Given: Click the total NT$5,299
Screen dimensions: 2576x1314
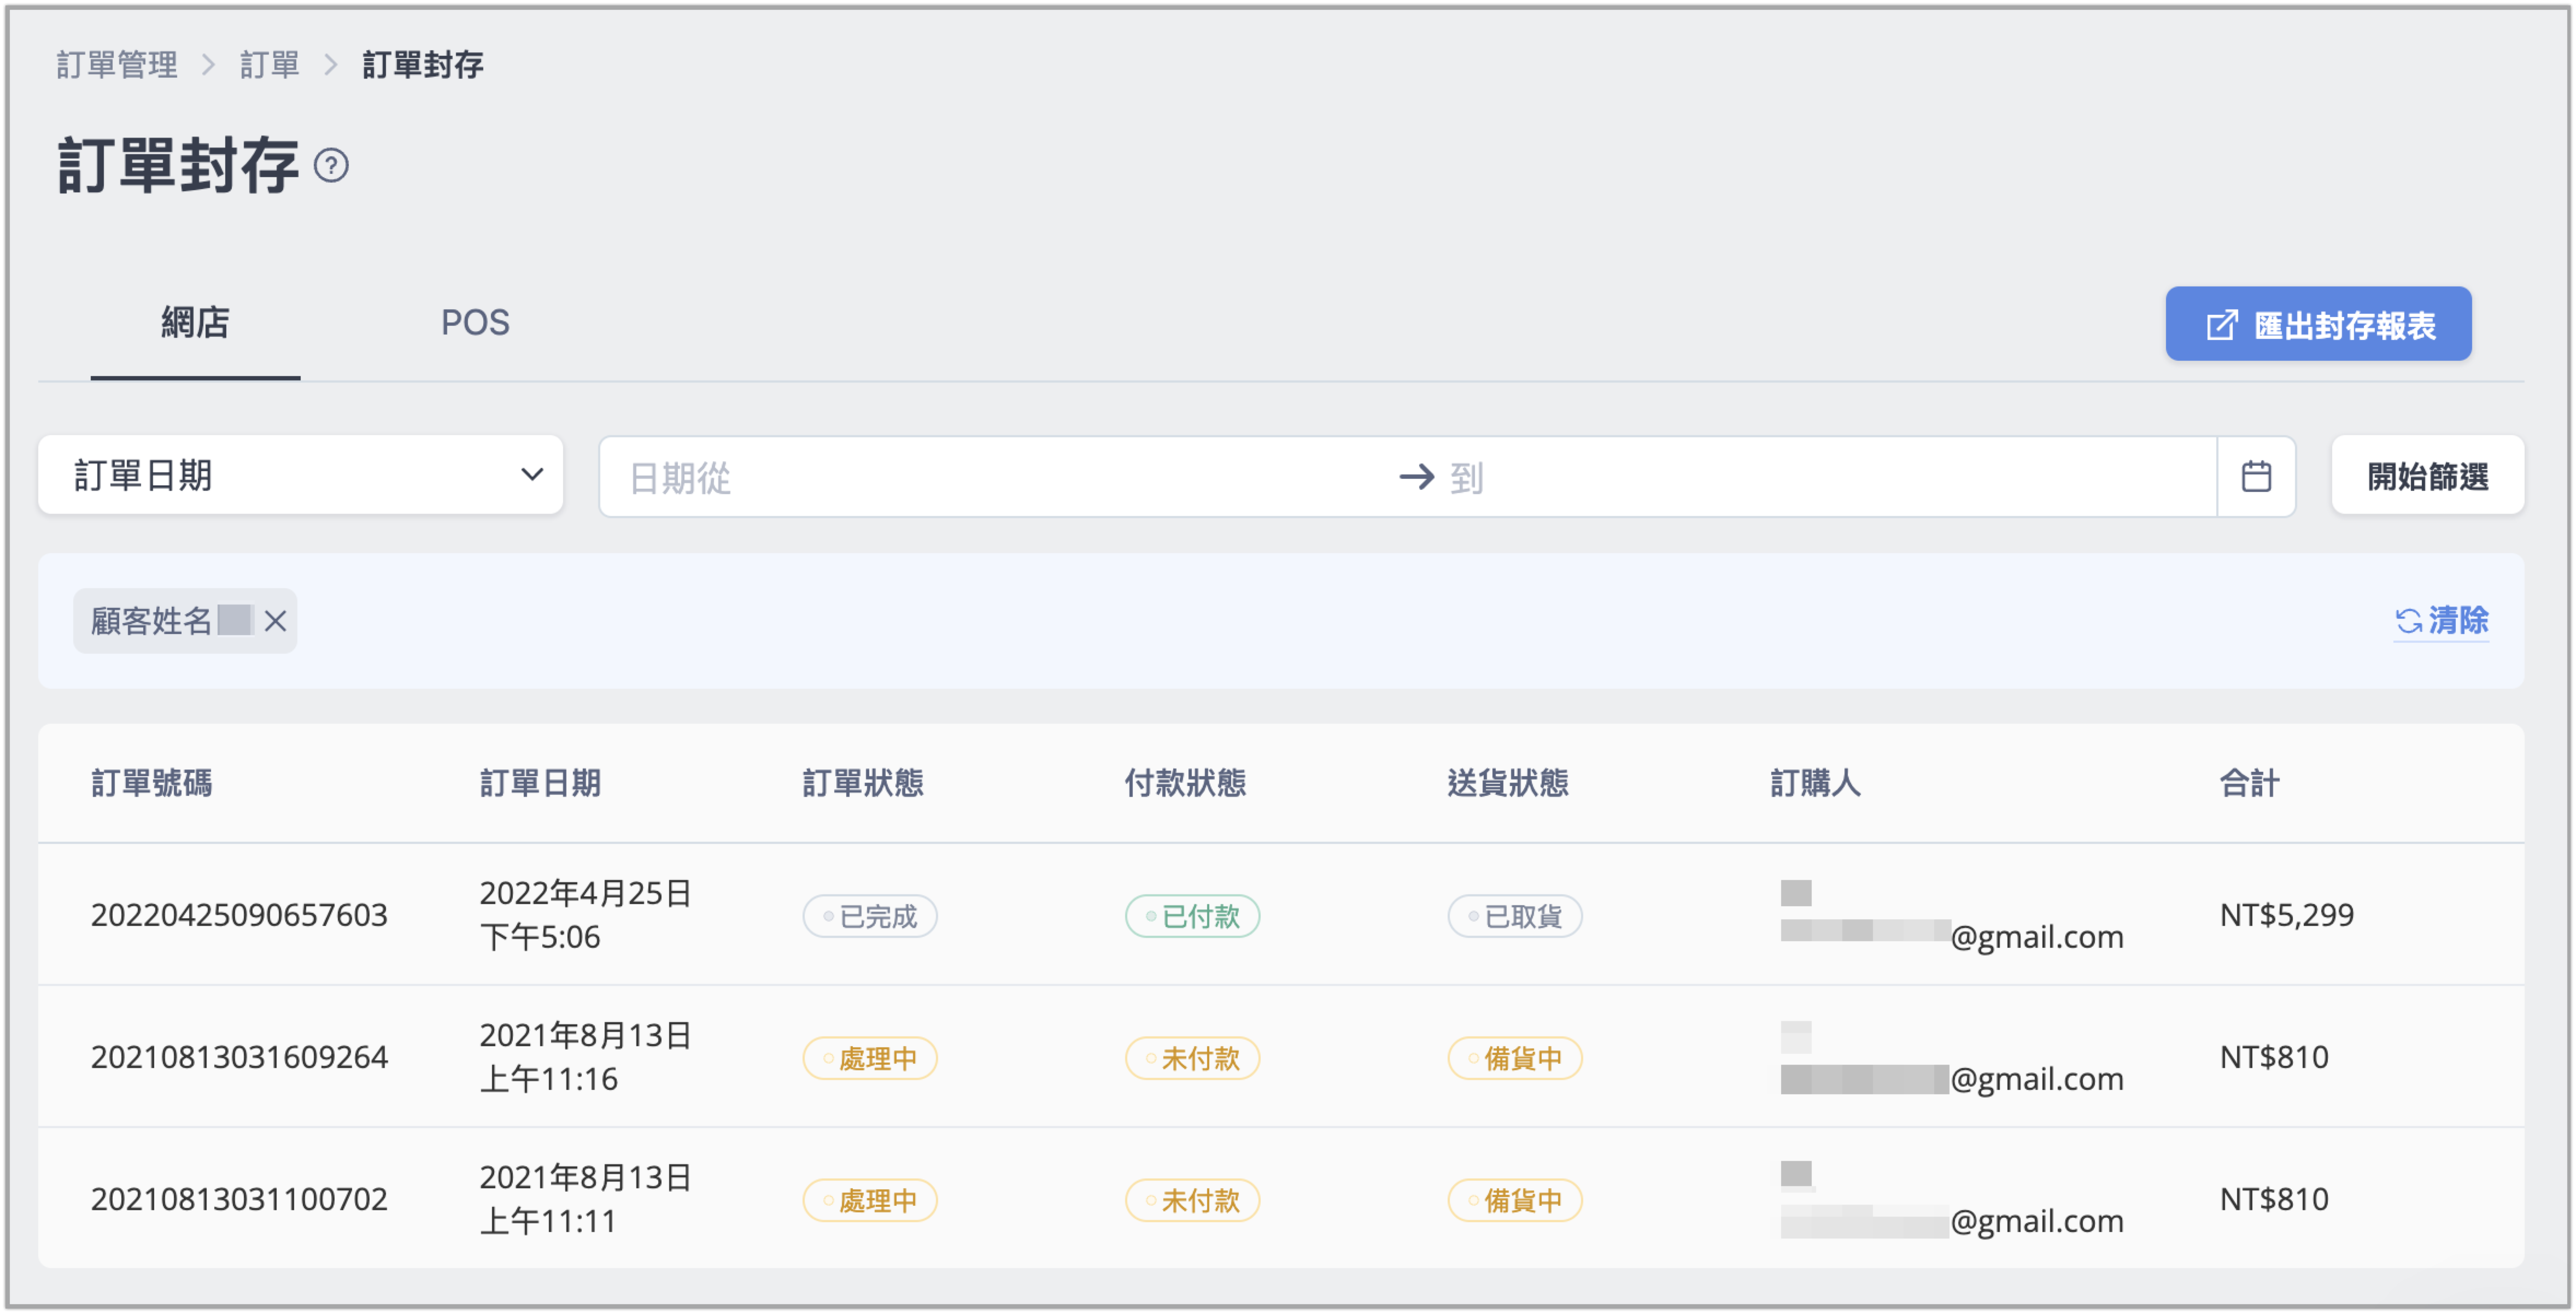Looking at the screenshot, I should tap(2286, 914).
